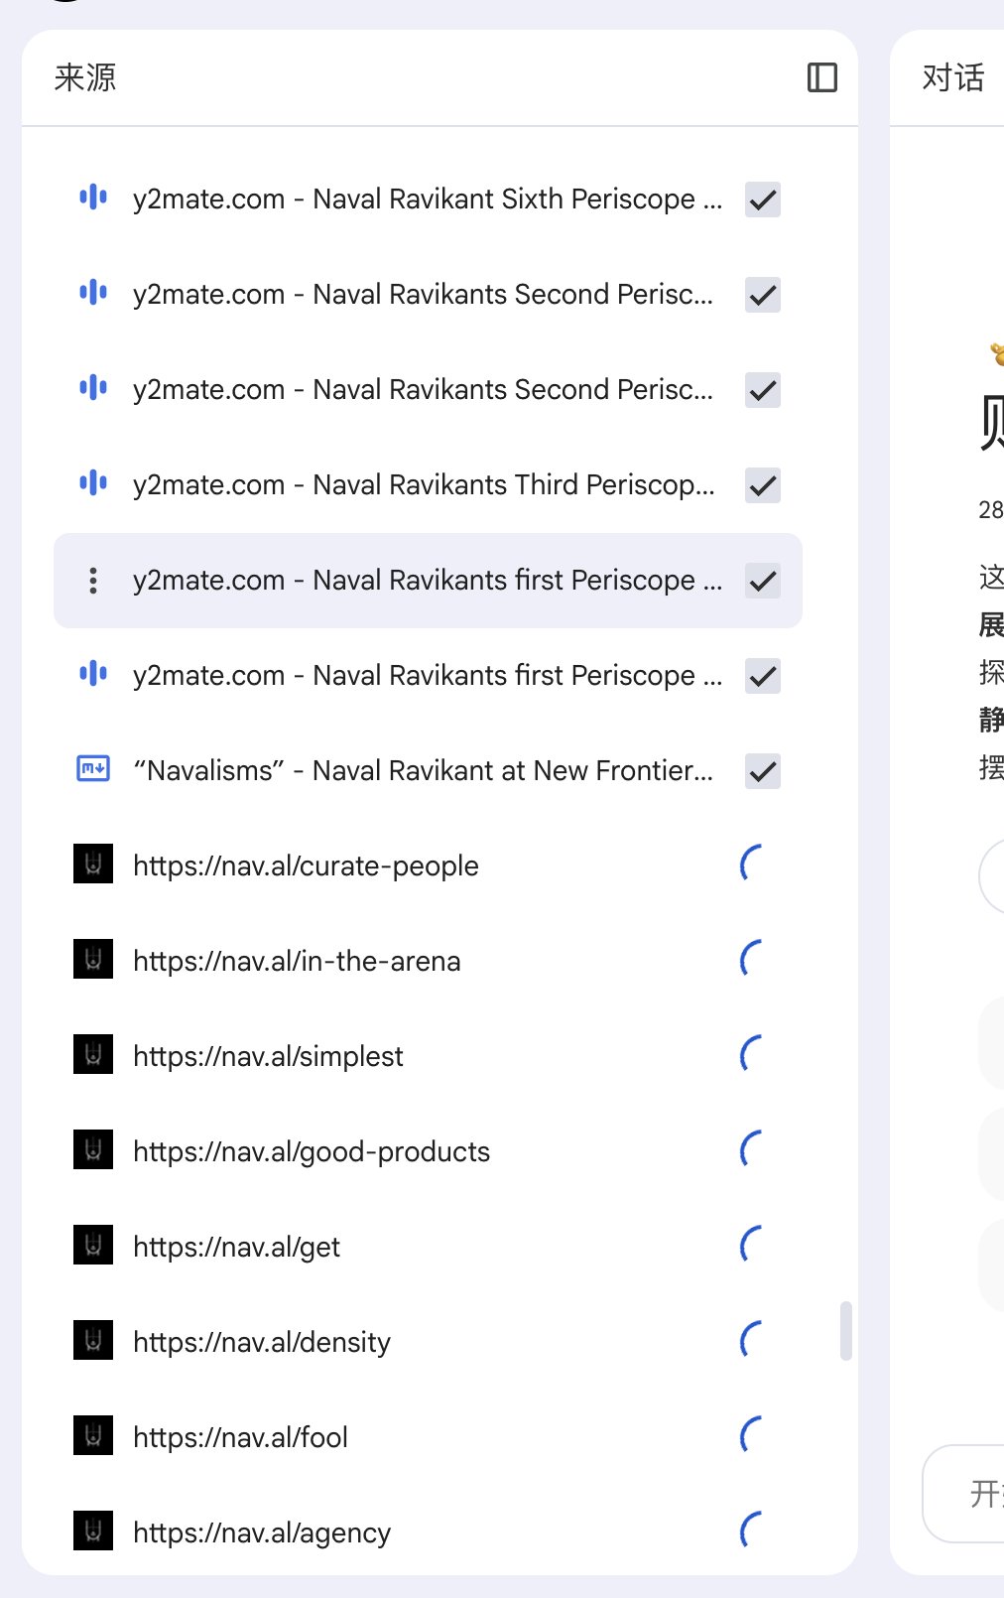Image resolution: width=1004 pixels, height=1598 pixels.
Task: Click the favicon beside nav.al/curate-people
Action: 93,865
